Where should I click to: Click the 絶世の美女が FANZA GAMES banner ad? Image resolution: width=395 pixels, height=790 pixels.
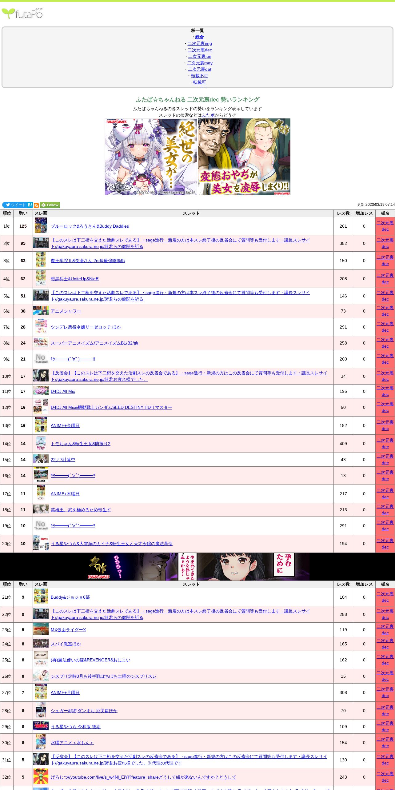point(151,157)
